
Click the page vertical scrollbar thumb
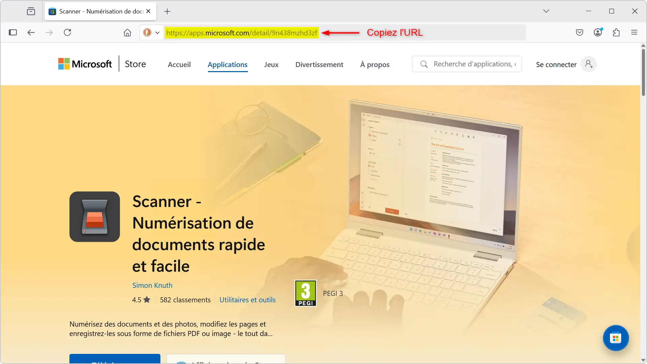643,72
